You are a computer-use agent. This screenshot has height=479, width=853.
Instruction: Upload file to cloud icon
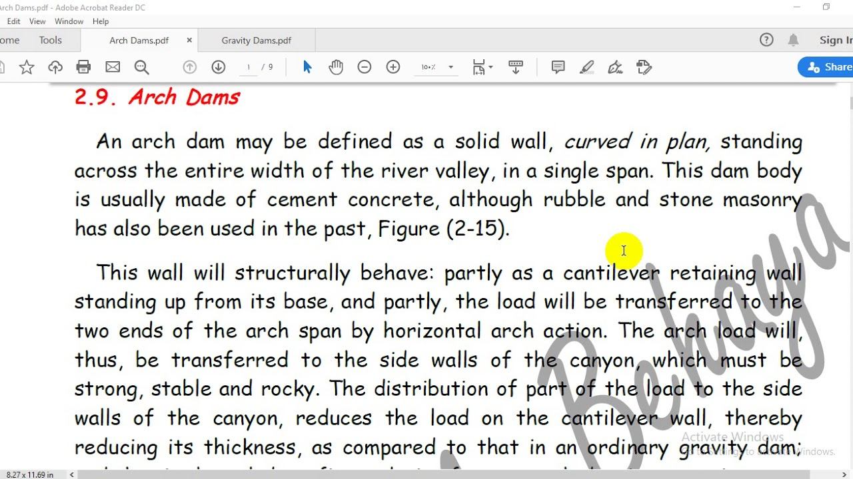click(x=55, y=67)
